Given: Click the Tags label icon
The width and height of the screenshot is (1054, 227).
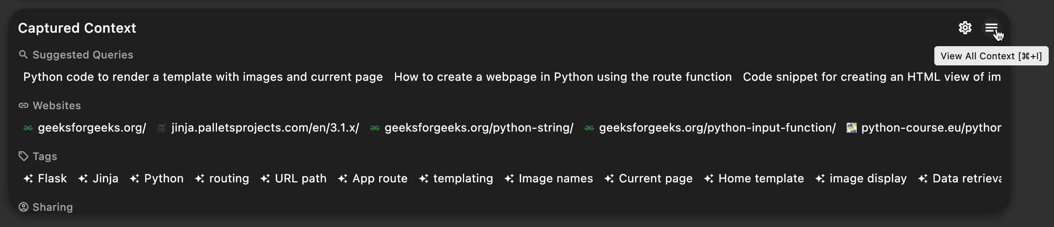Looking at the screenshot, I should click(23, 156).
